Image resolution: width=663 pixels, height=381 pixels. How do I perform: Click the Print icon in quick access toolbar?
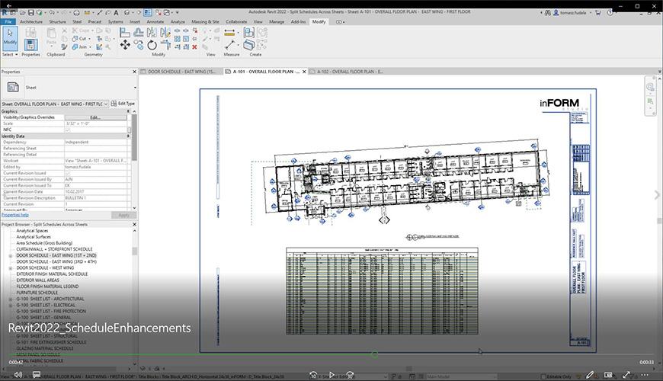(x=76, y=13)
